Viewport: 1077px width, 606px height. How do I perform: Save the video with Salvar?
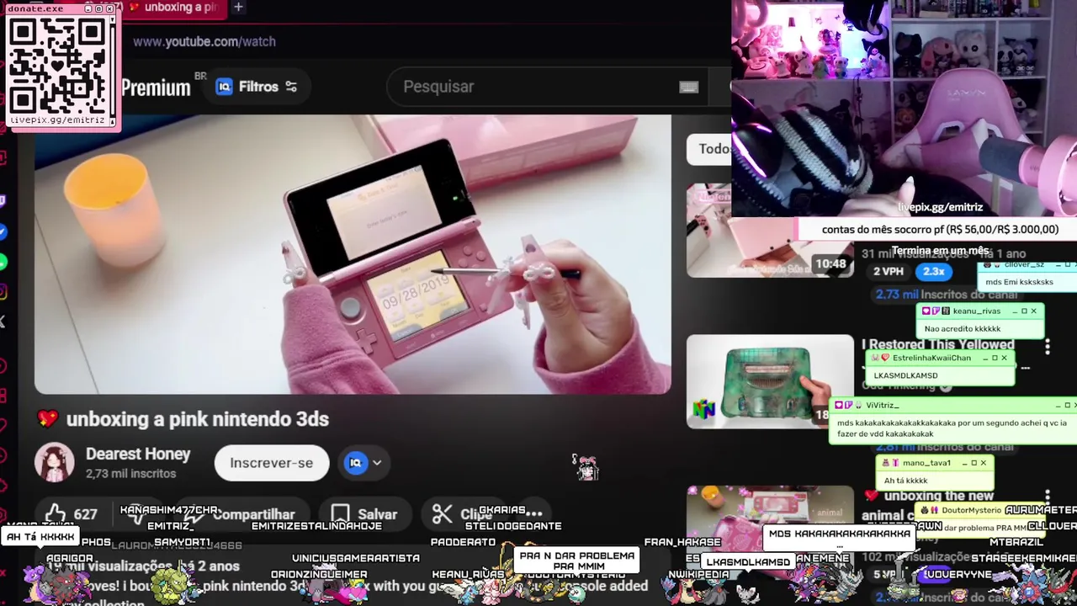tap(364, 514)
